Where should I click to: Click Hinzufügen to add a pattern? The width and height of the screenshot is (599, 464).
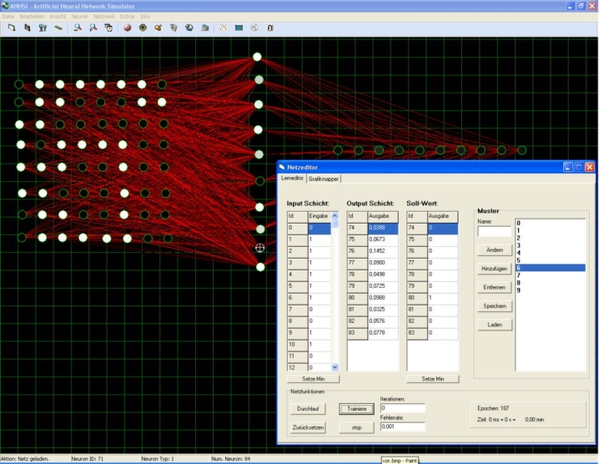click(x=495, y=269)
